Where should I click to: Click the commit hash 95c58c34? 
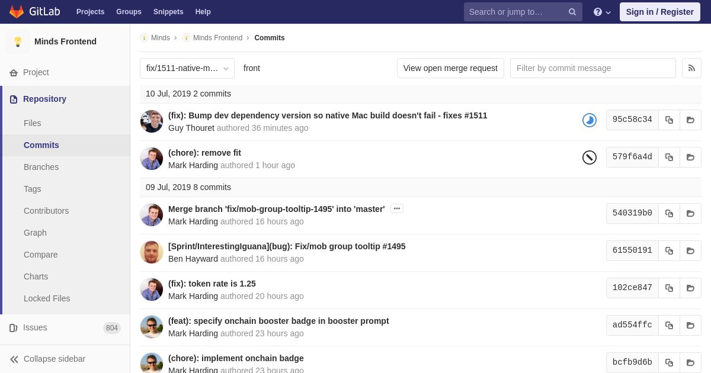(x=632, y=120)
